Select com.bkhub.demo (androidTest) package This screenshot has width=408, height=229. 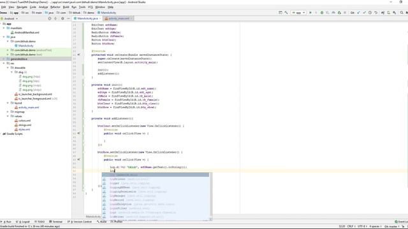pos(31,50)
